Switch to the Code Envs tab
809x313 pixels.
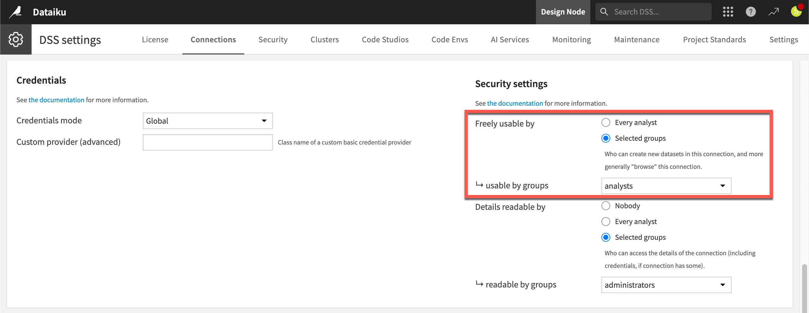click(450, 39)
